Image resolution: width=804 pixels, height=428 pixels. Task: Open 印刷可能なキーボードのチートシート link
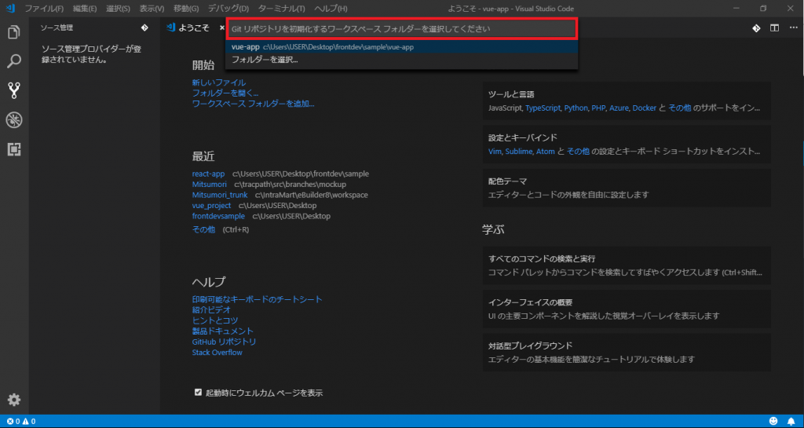[258, 299]
